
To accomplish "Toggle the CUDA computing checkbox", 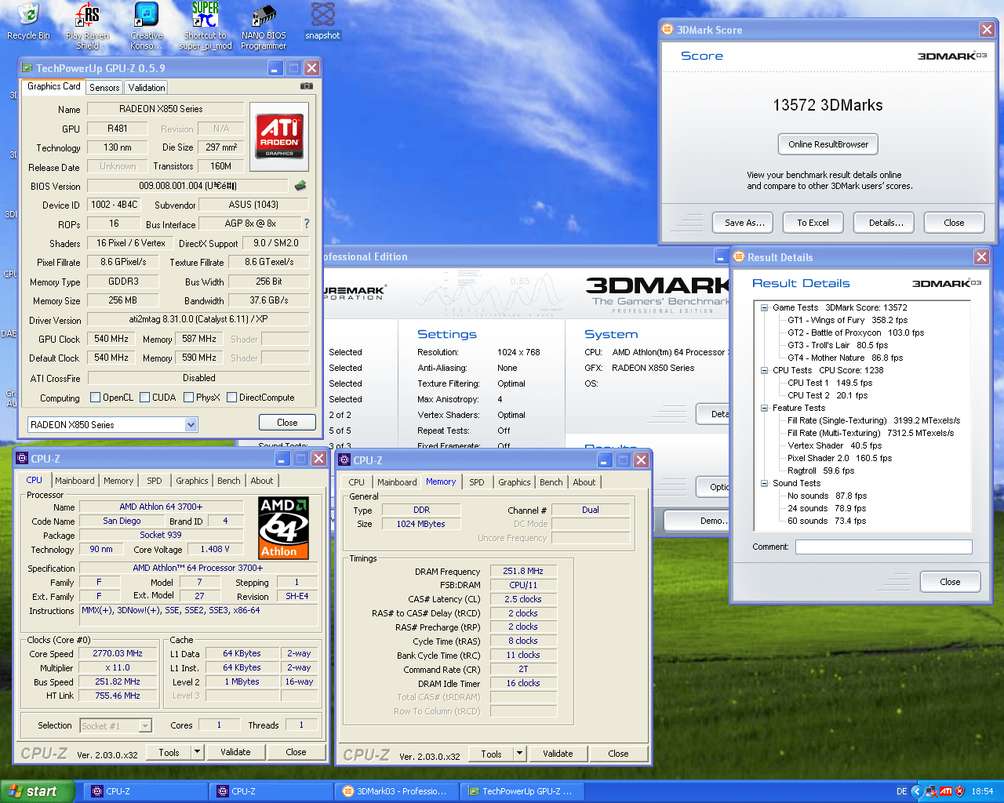I will (x=145, y=398).
